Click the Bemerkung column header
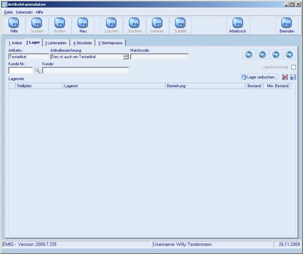This screenshot has width=303, height=254. pyautogui.click(x=205, y=86)
